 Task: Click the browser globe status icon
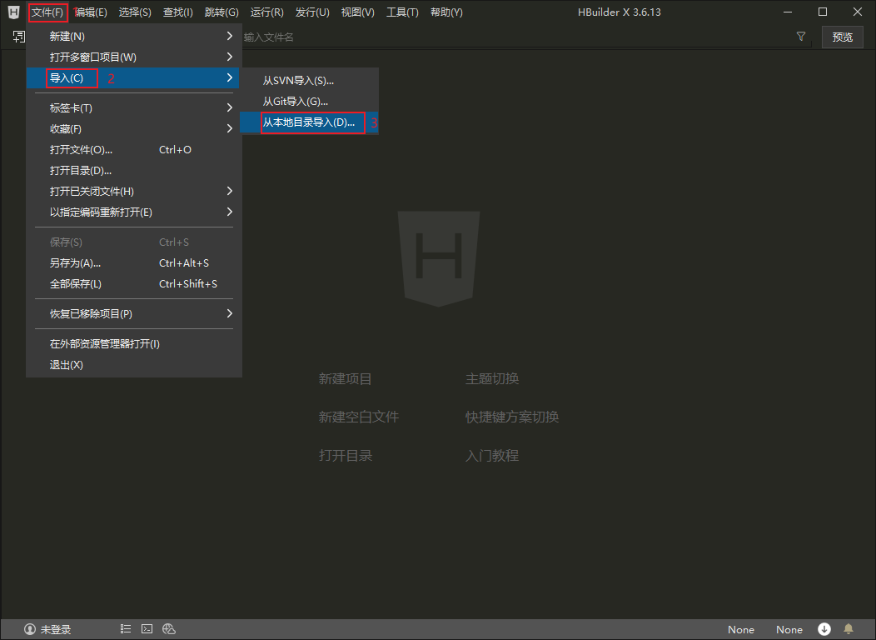tap(169, 629)
